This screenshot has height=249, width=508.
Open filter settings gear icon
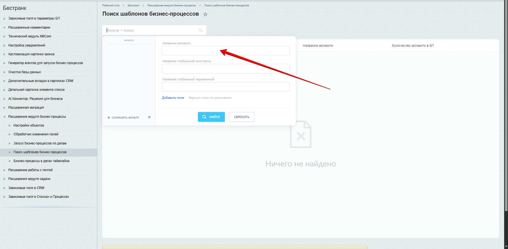click(149, 117)
